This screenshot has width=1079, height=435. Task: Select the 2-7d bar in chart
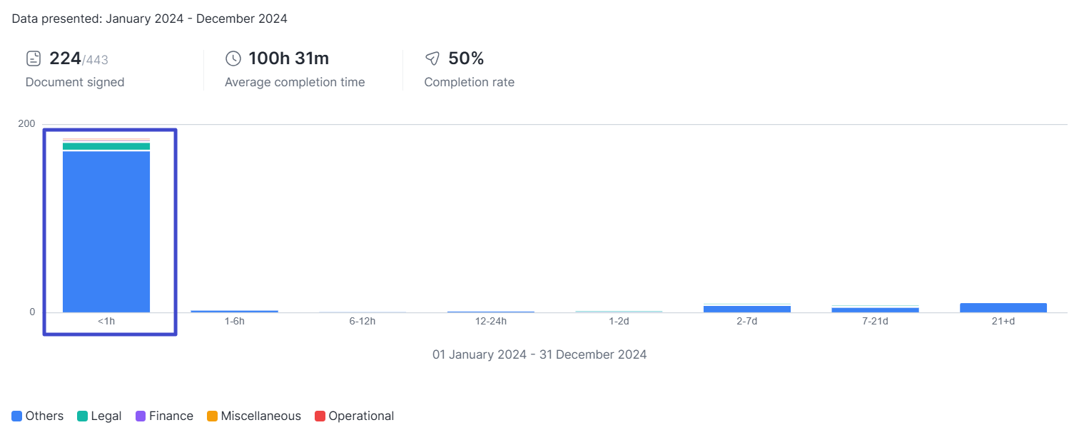click(x=746, y=308)
